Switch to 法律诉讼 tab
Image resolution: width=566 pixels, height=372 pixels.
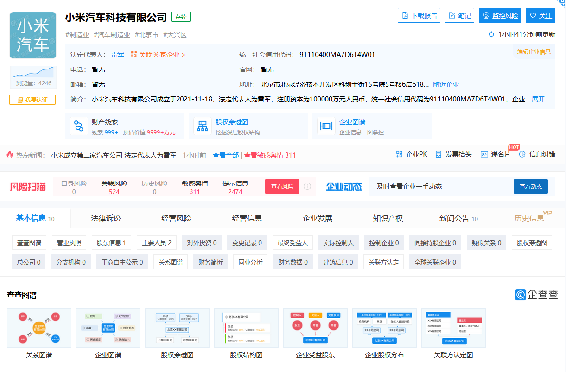point(106,218)
